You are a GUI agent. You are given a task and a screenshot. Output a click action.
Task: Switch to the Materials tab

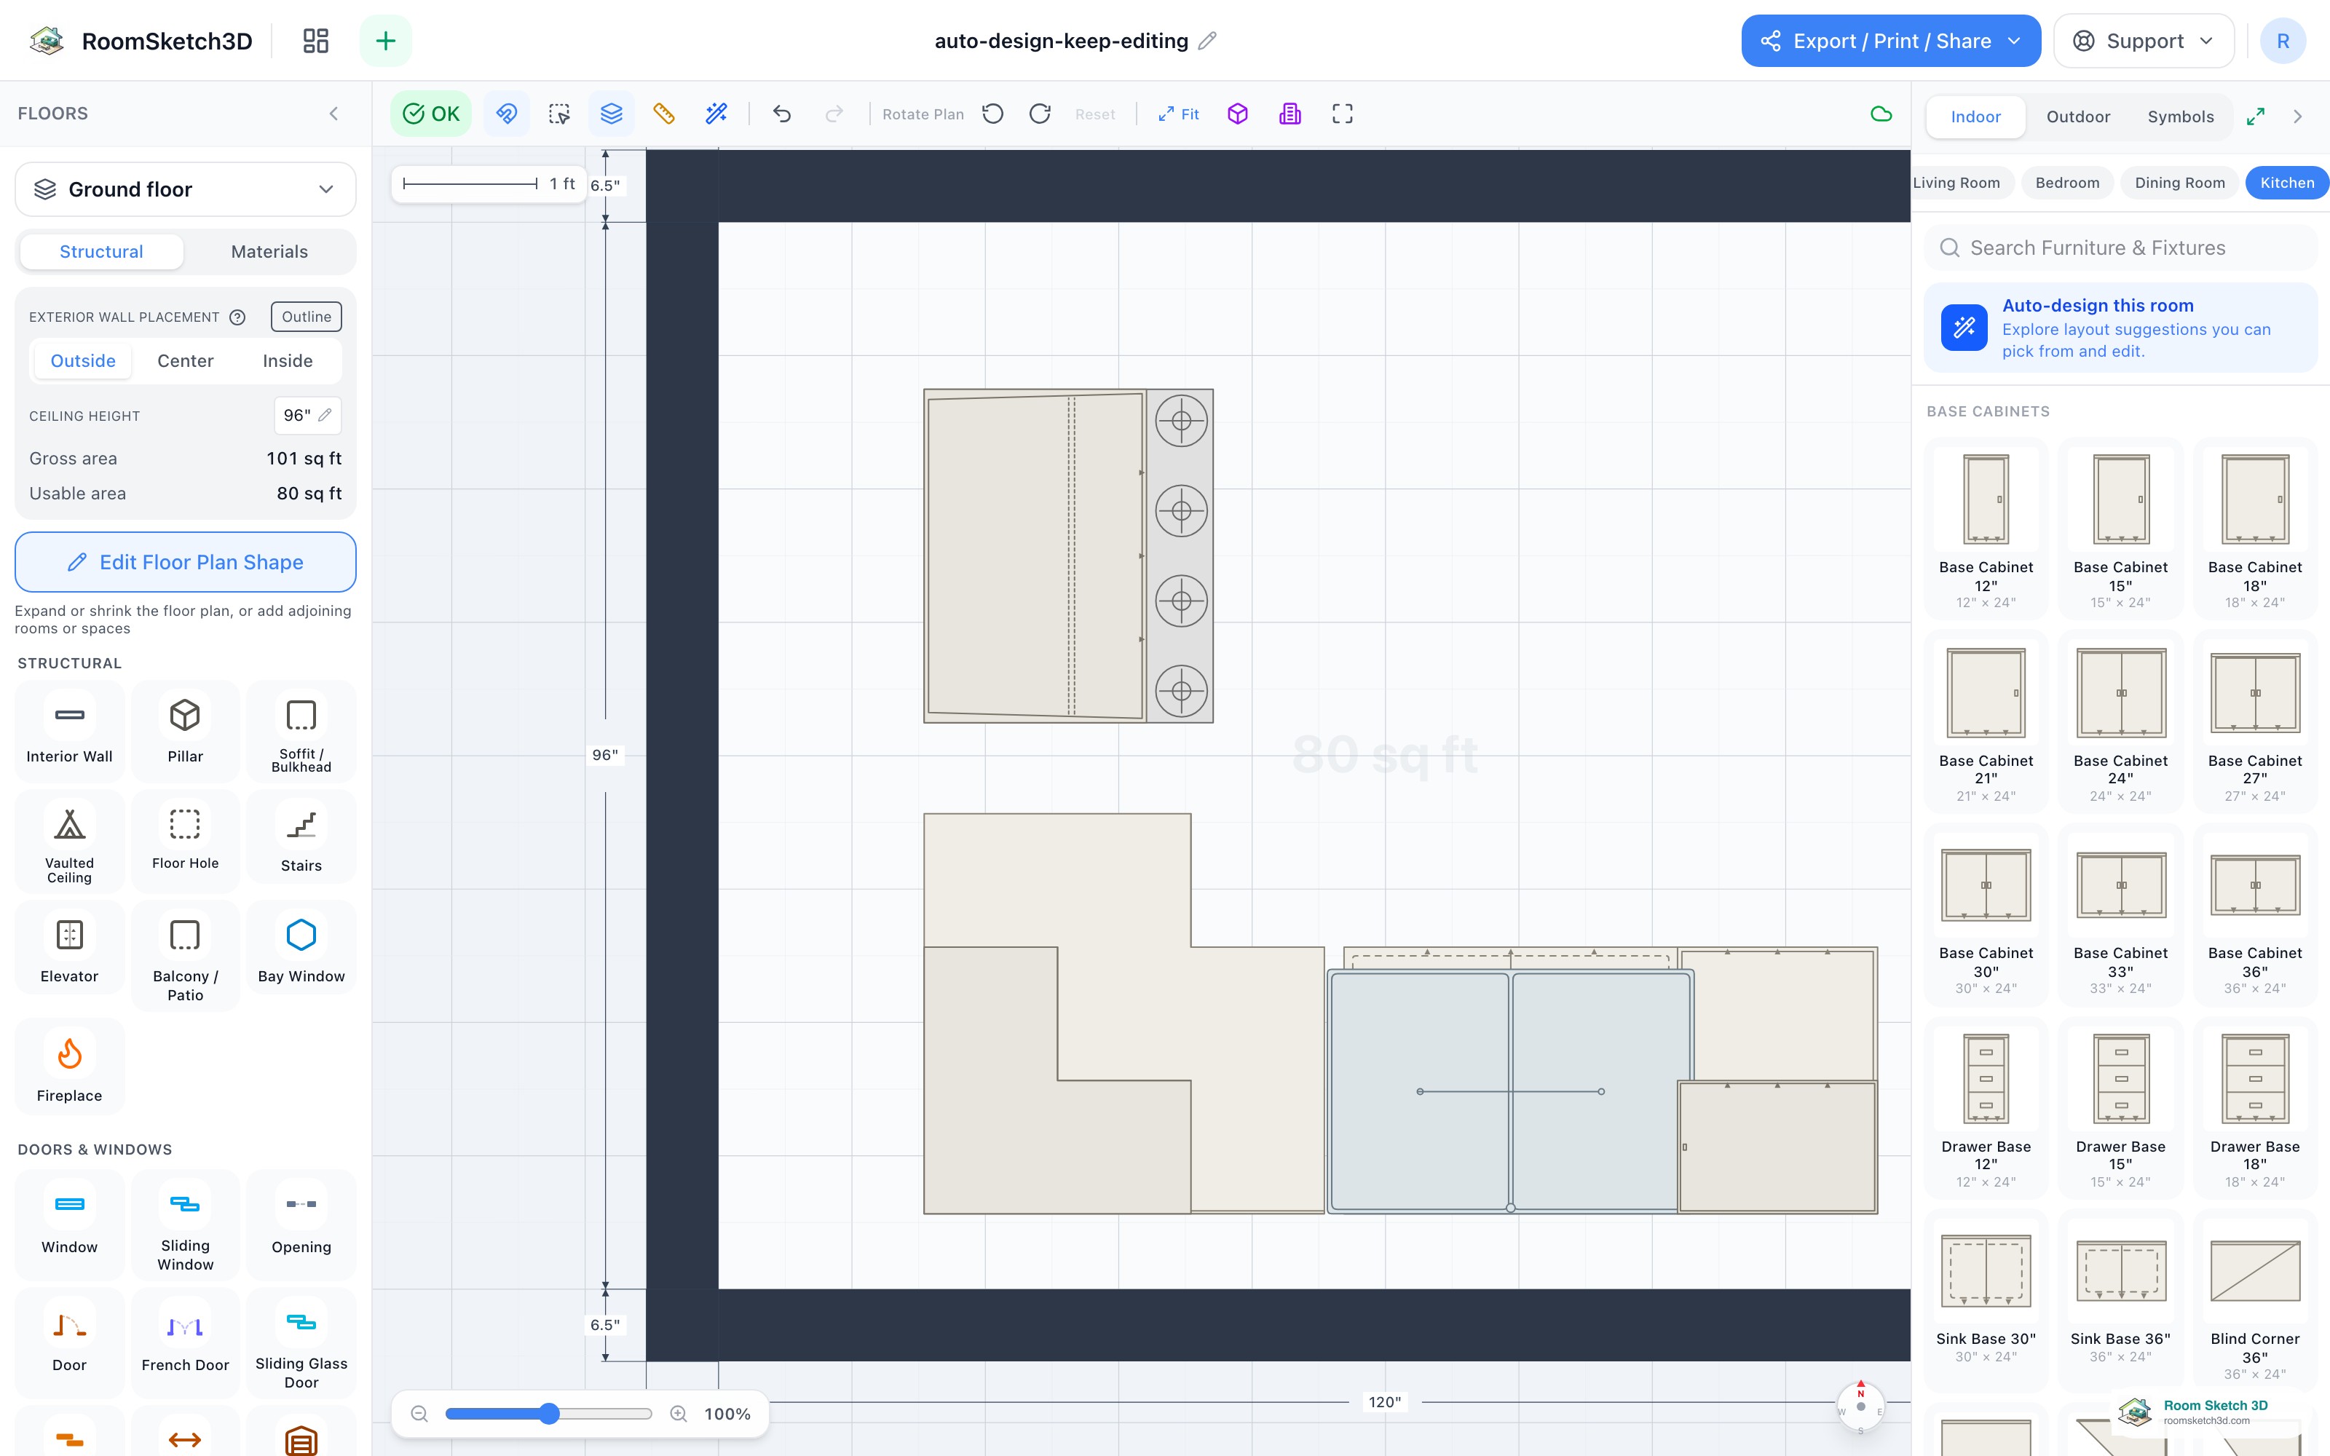(269, 251)
